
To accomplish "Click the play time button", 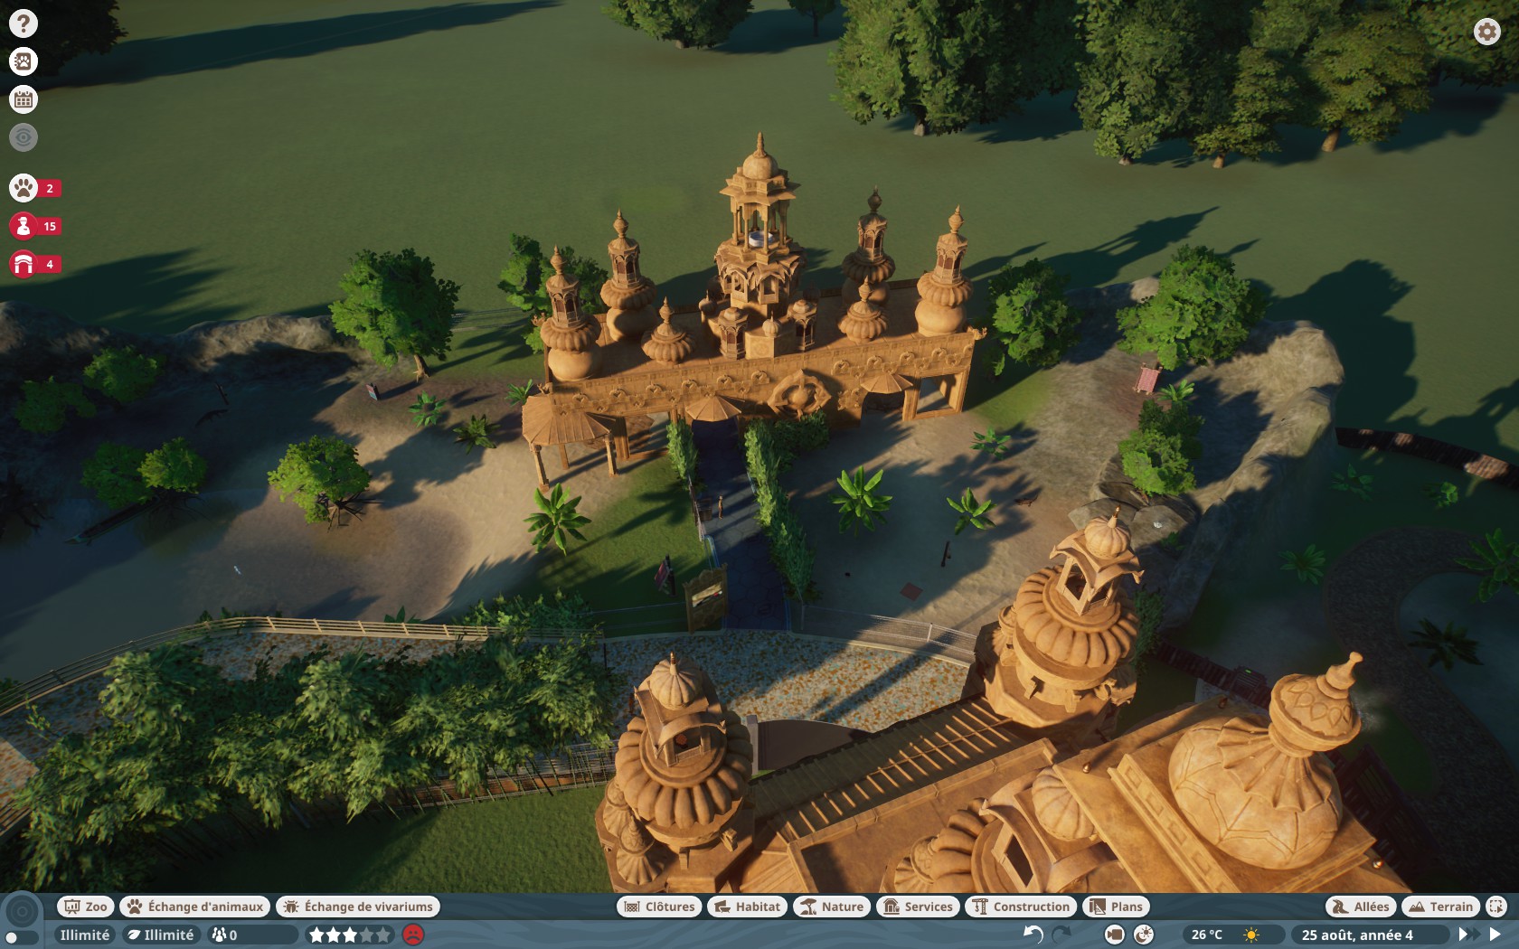I will point(1495,935).
